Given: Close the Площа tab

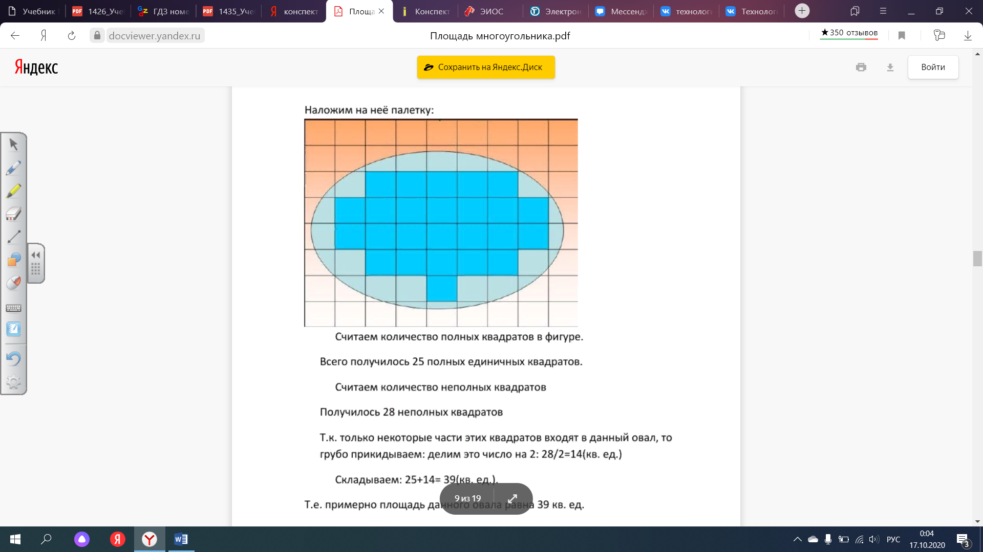Looking at the screenshot, I should 381,11.
